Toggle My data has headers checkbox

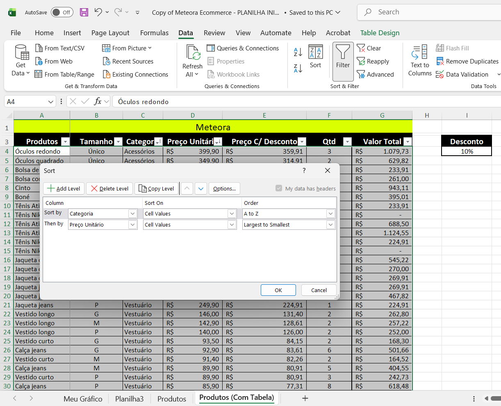coord(279,188)
